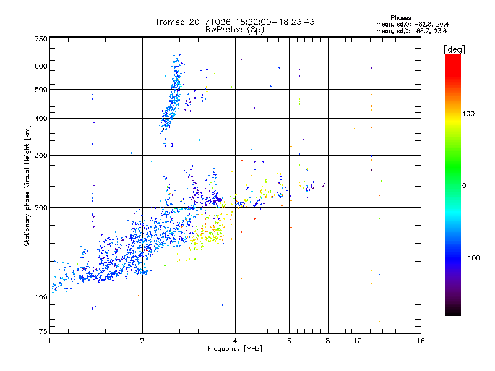Click the "300" height tick label
495x371 pixels.
(41, 156)
